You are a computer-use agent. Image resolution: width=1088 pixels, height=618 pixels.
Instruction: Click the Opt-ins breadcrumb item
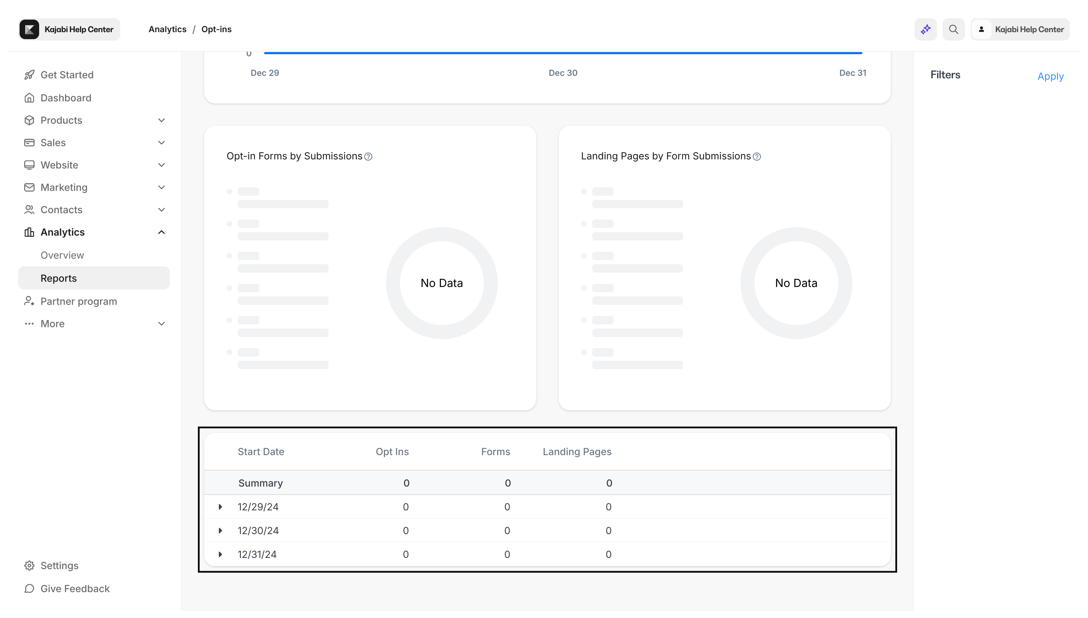[216, 29]
